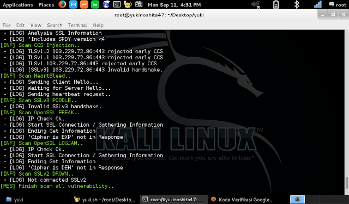Viewport: 349px width, 204px height.
Task: Minimize the terminal window
Action: point(322,15)
